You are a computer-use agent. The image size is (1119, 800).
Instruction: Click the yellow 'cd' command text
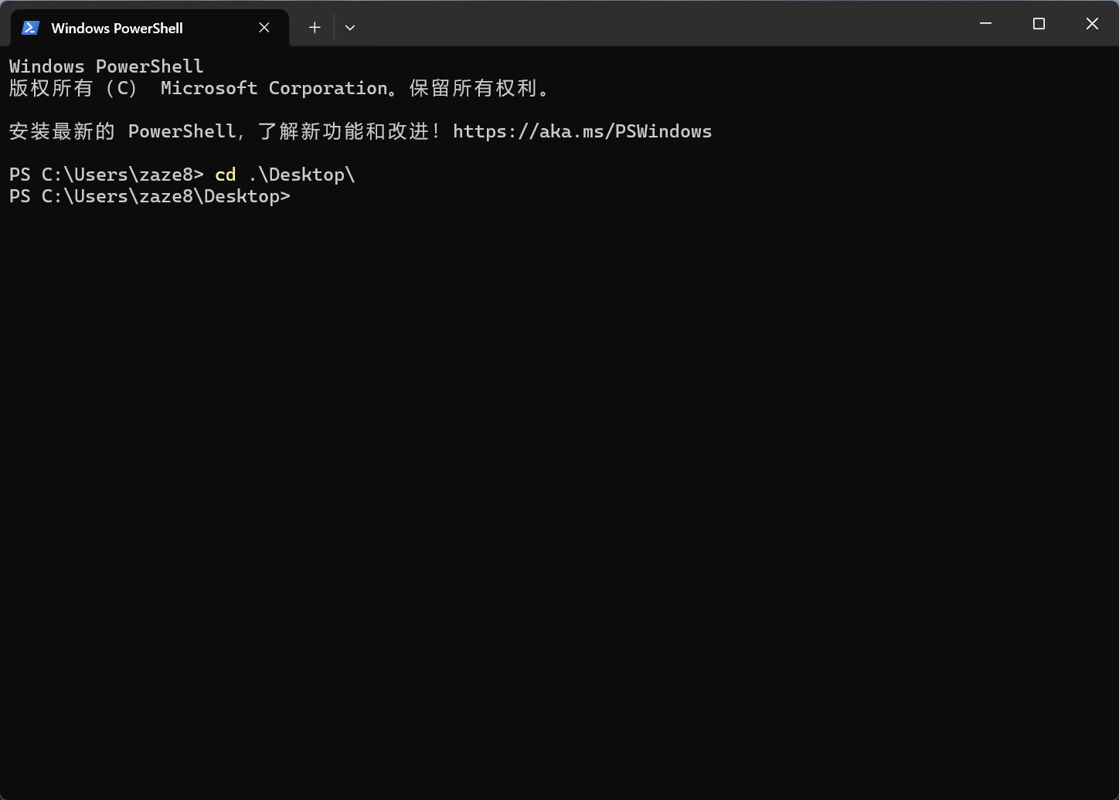coord(225,175)
